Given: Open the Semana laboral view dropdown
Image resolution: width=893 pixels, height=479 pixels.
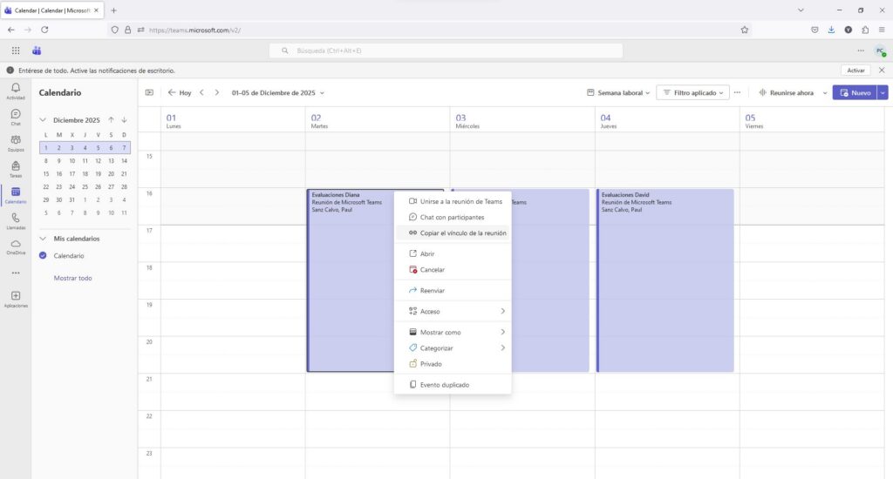Looking at the screenshot, I should 618,92.
